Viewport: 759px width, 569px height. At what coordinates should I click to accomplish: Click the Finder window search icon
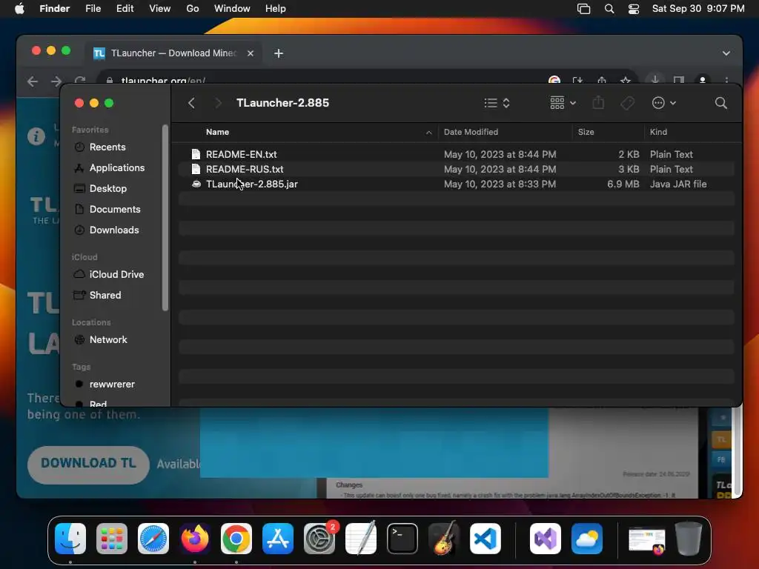pyautogui.click(x=720, y=103)
